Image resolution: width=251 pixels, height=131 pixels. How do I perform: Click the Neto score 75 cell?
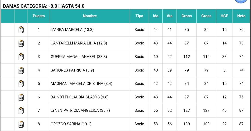point(241,97)
